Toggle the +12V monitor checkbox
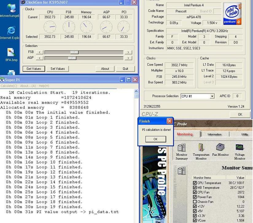 click(x=195, y=206)
